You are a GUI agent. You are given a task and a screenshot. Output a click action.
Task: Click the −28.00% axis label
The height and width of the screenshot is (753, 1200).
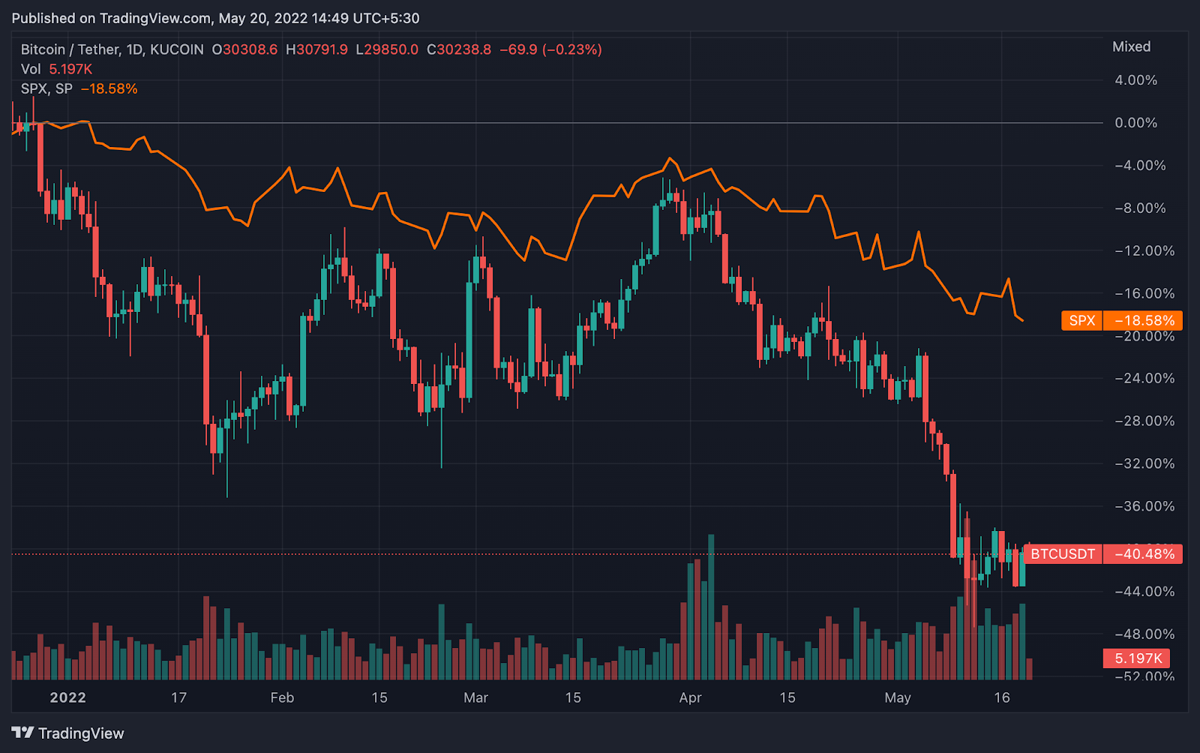click(x=1144, y=421)
